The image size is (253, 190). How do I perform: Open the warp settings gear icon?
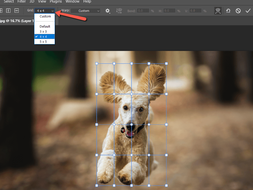click(x=108, y=10)
